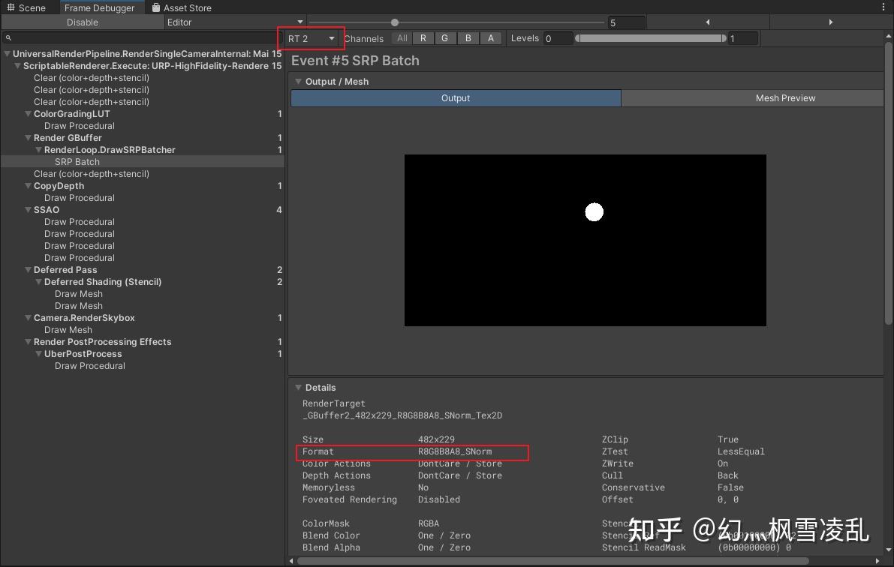Click the horizontal scrollbar at bottom
The height and width of the screenshot is (567, 894).
[x=552, y=561]
